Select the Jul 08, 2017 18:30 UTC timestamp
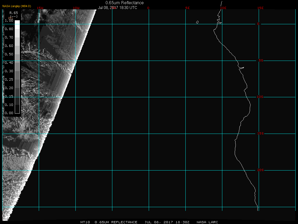298x224 pixels. tap(117, 8)
